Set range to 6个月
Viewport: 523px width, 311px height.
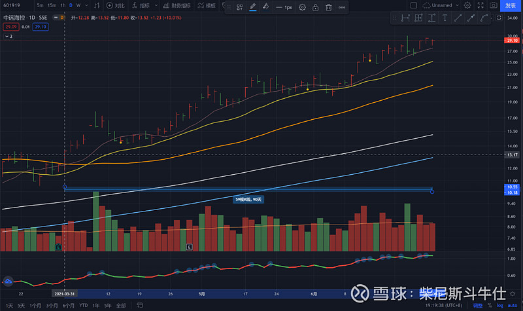[69, 305]
